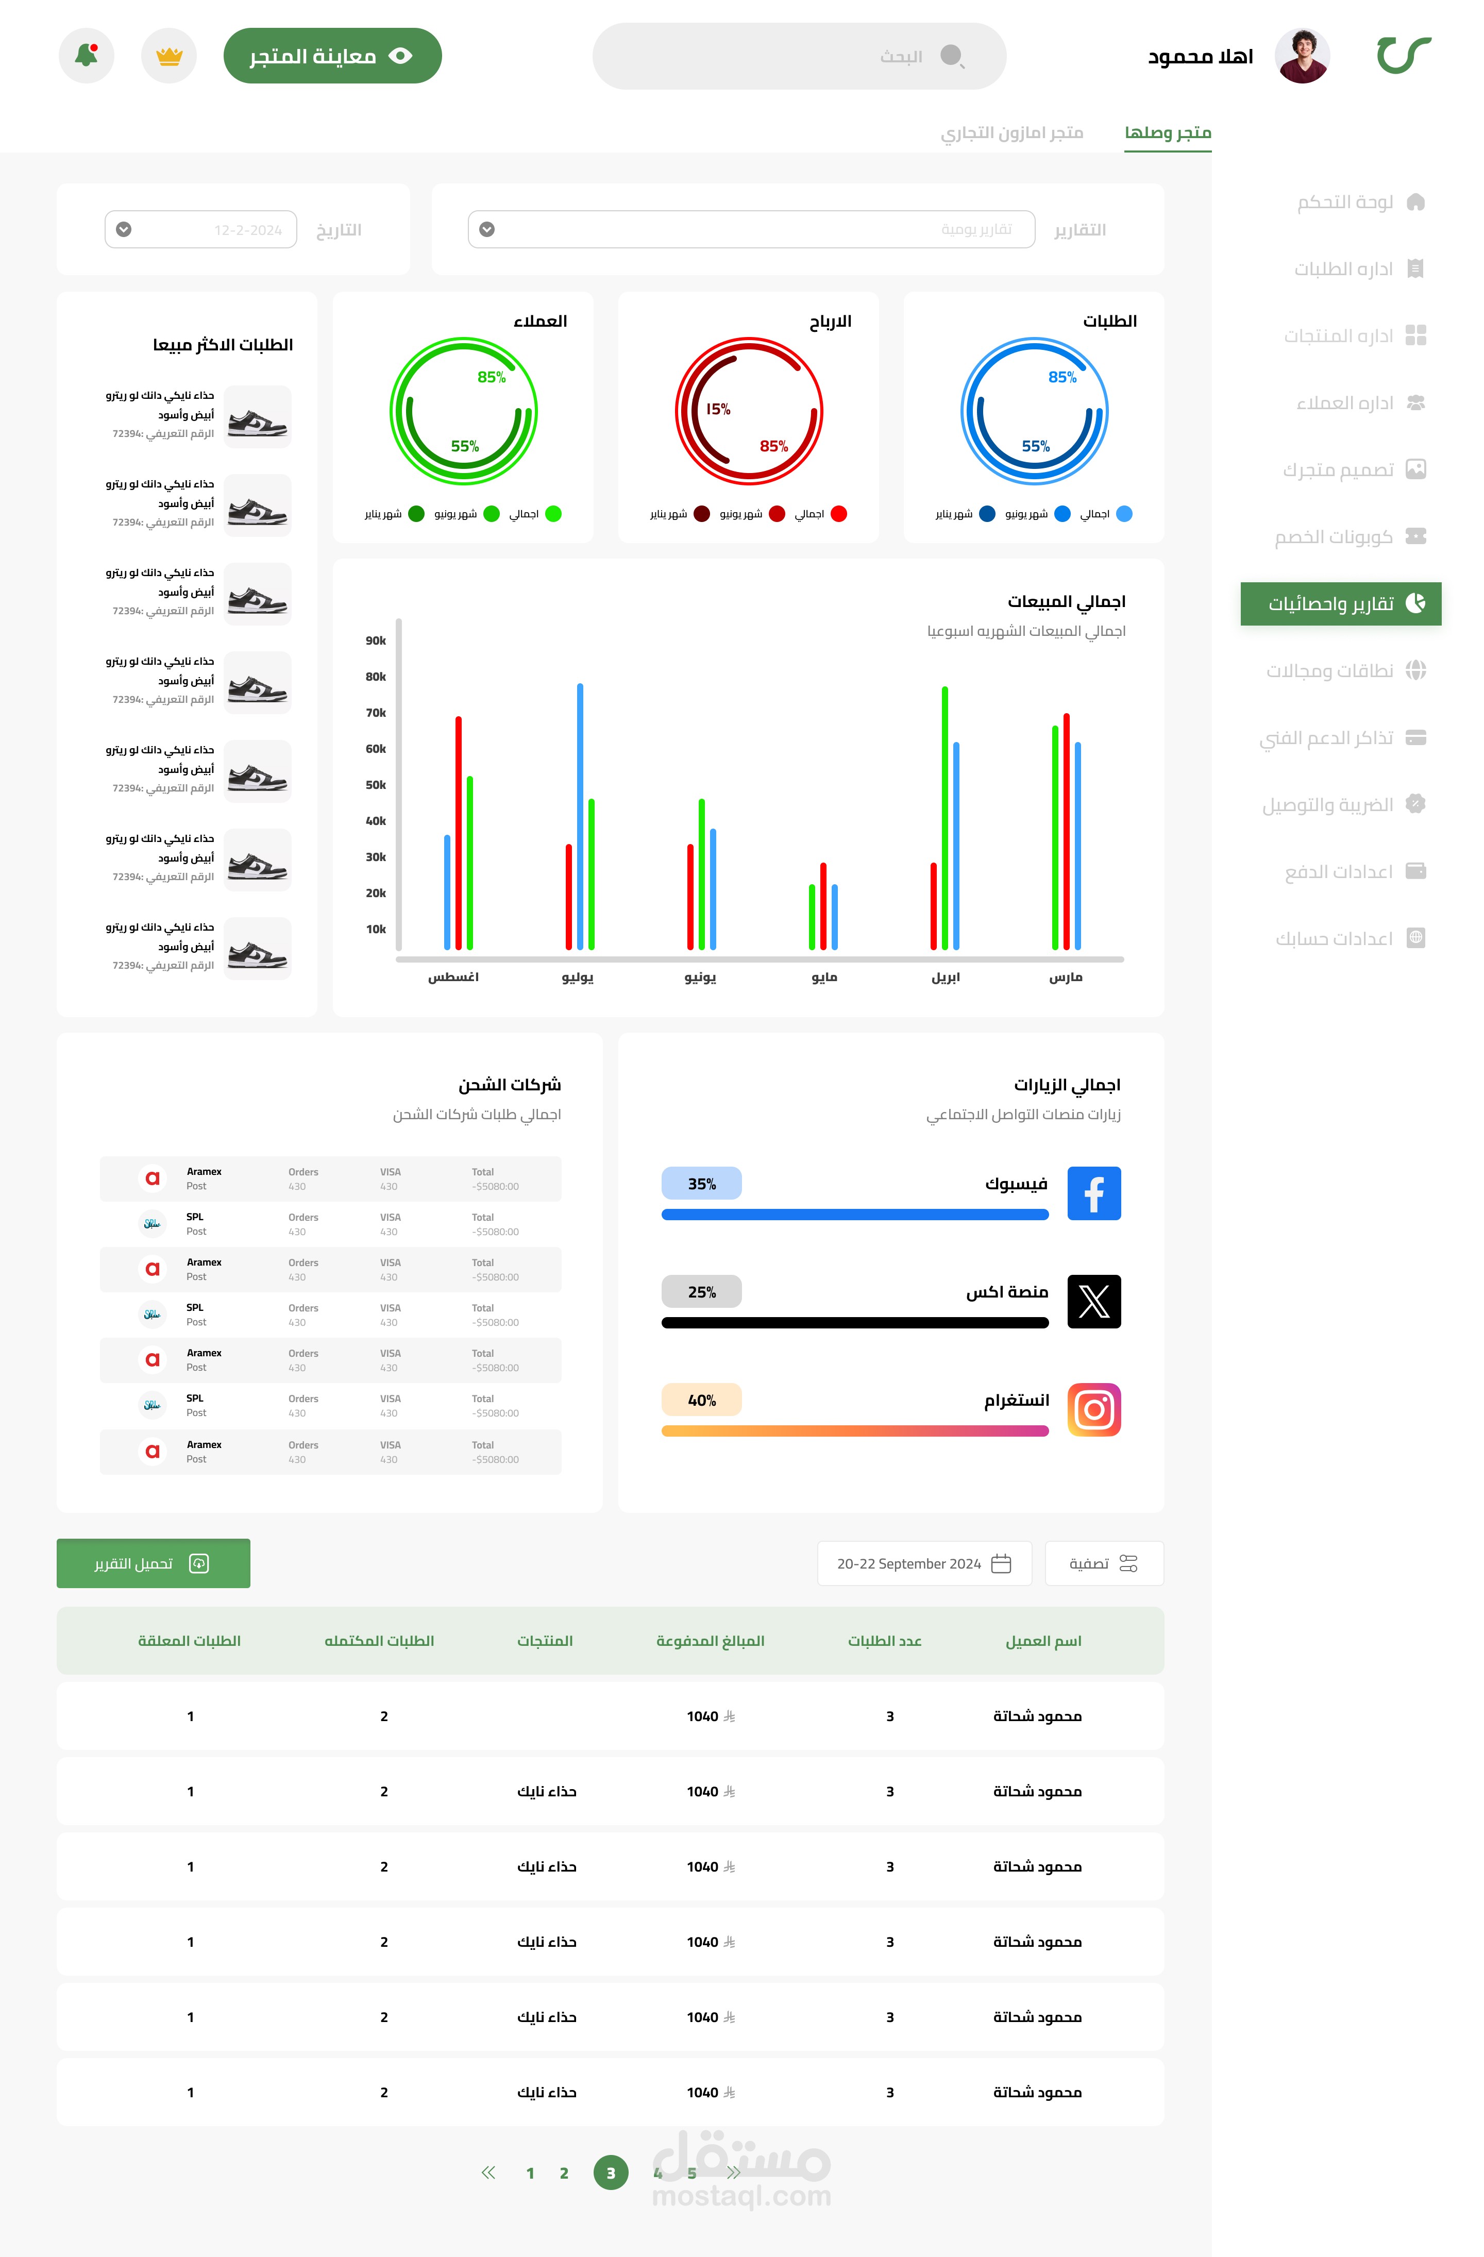Click معاينة المتجر preview button

333,56
